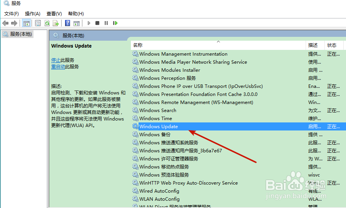Viewport: 346px width, 208px height.
Task: Select Windows Remote Management (WS-Management) service
Action: (x=196, y=102)
